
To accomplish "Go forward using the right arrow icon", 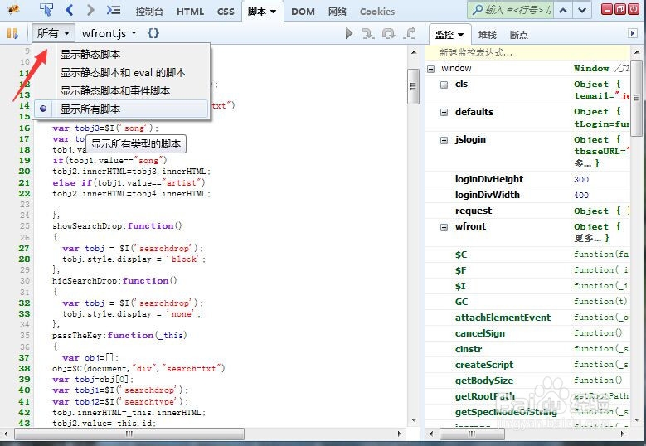I will (x=90, y=10).
